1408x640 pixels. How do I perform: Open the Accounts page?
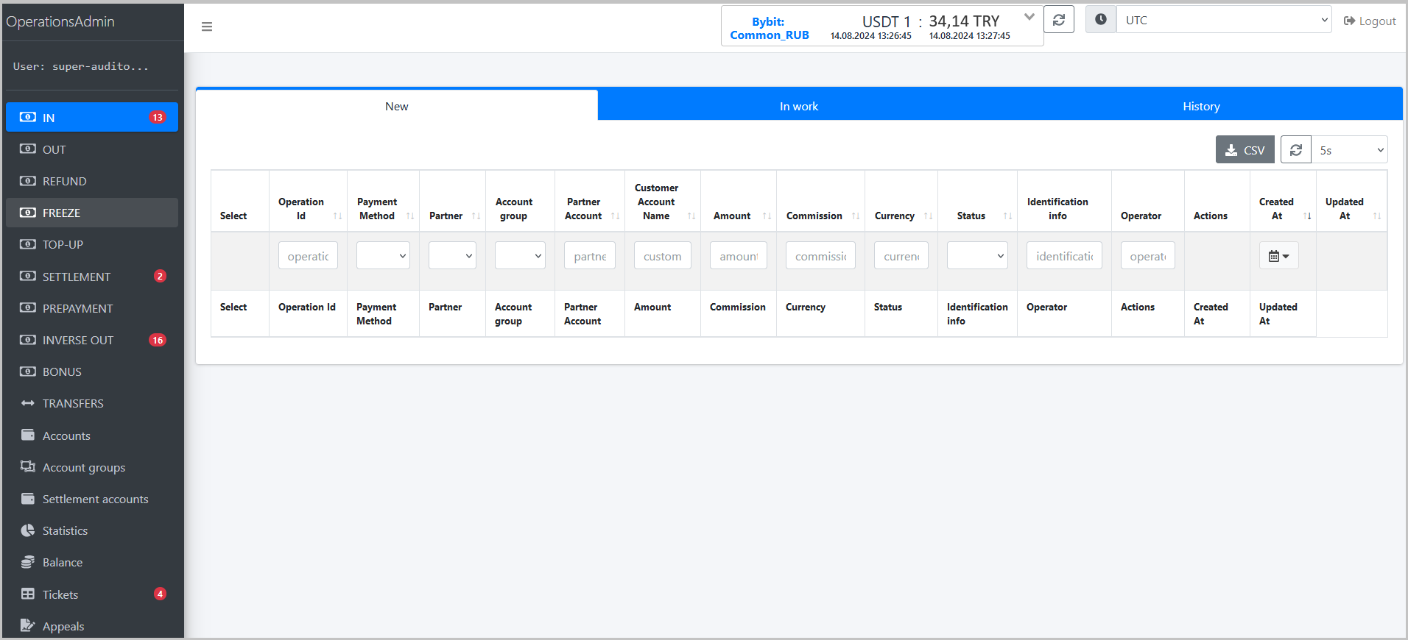click(92, 435)
